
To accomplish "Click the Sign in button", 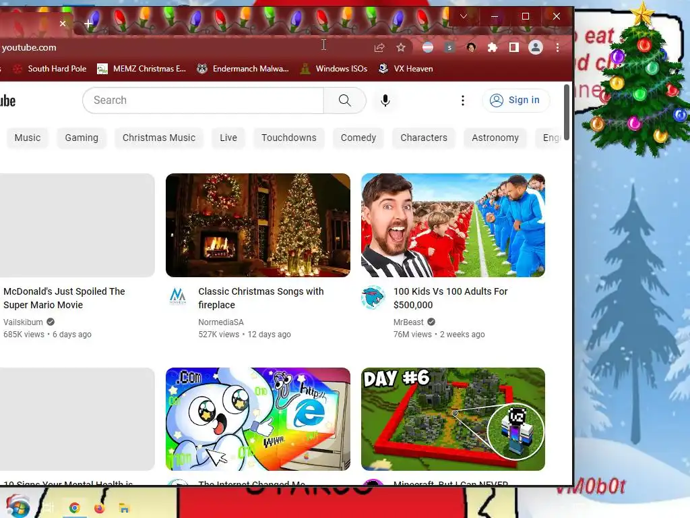I will [515, 100].
